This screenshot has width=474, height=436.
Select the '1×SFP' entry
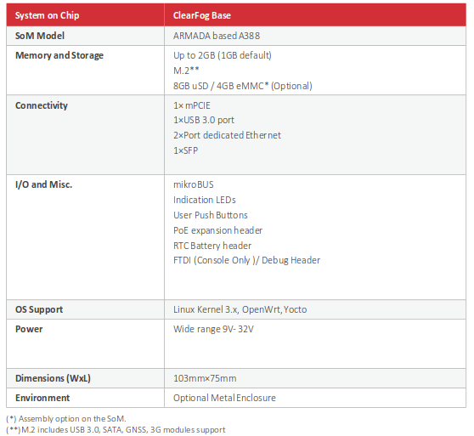click(186, 150)
